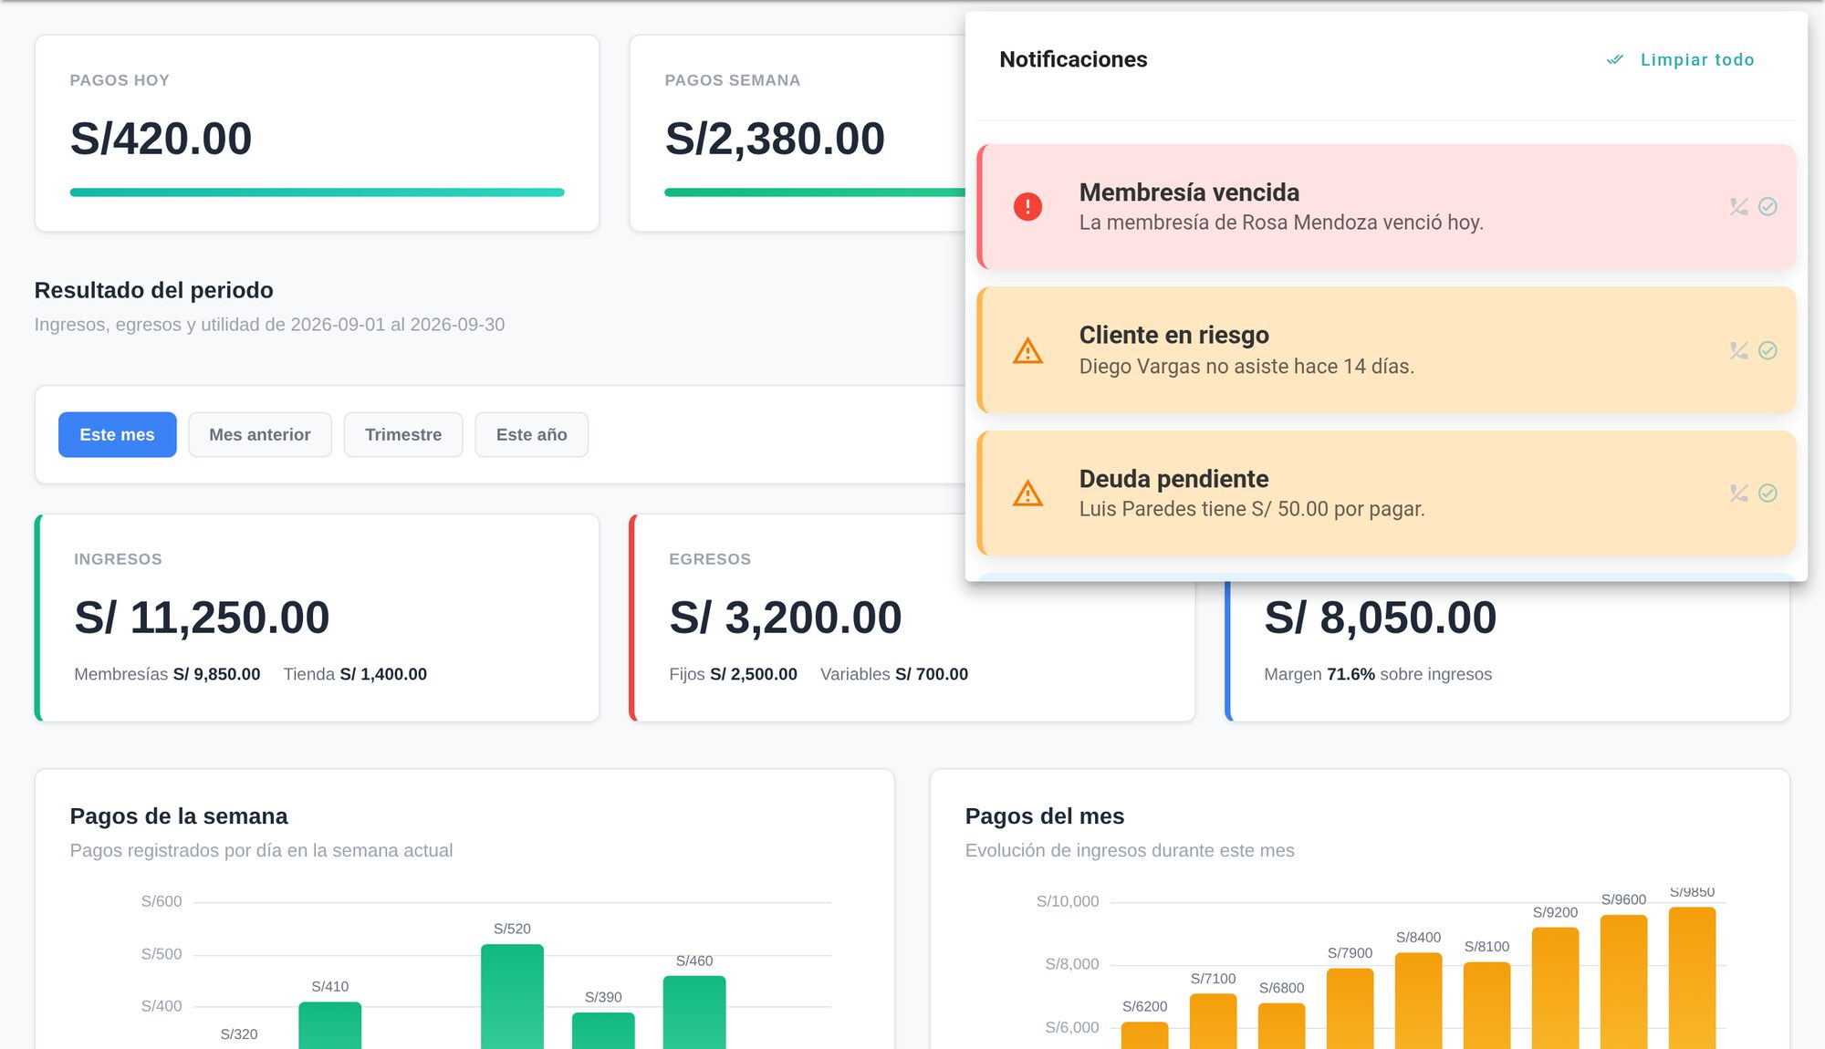The image size is (1825, 1049).
Task: Click the S/8400 bar in monthly chart
Action: (1418, 1001)
